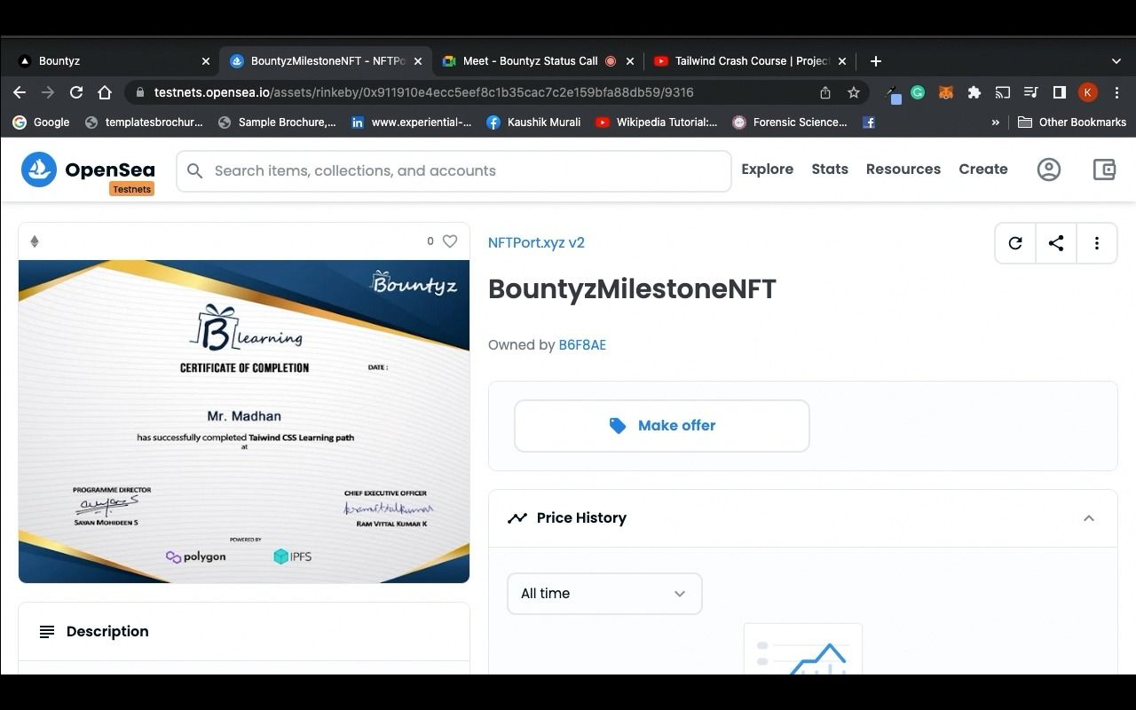This screenshot has height=710, width=1136.
Task: Open the Forensic Science bookmark
Action: coord(789,122)
